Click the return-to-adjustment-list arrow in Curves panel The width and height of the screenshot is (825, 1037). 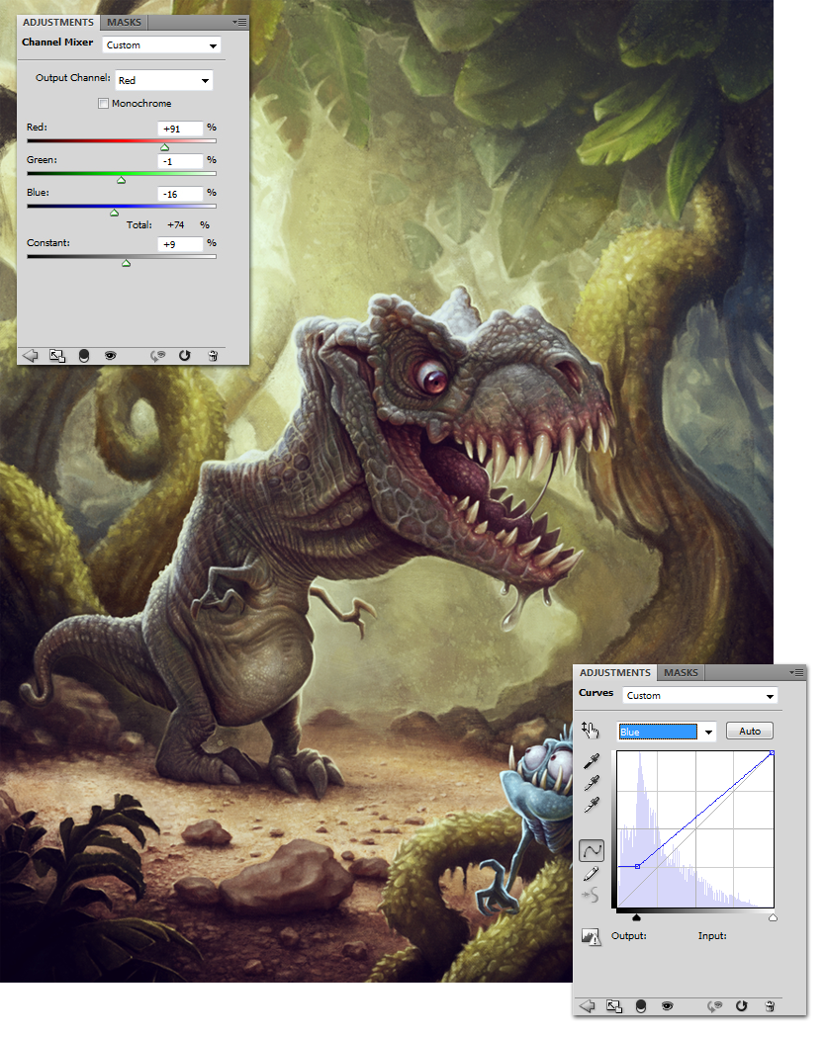587,1006
